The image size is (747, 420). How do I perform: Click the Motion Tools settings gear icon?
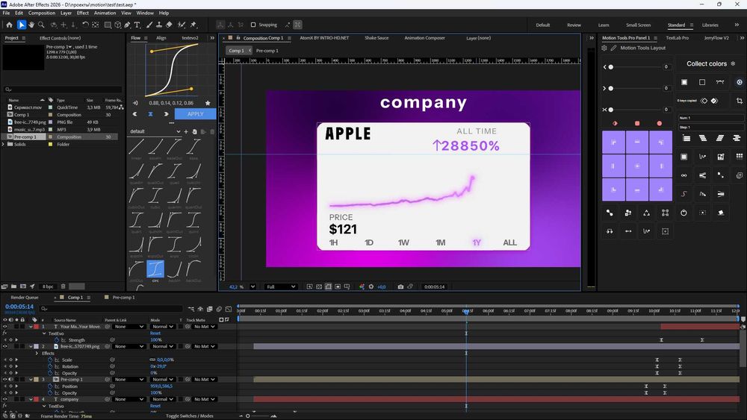coord(604,48)
